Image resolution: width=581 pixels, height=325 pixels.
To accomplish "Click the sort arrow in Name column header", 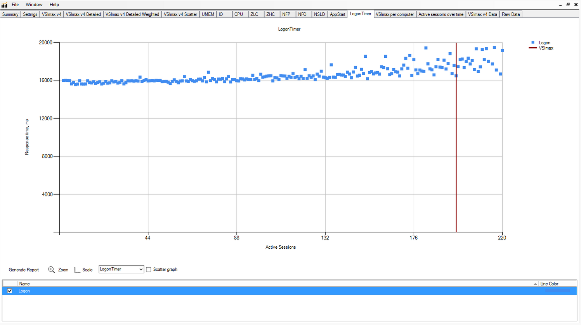I will [535, 284].
